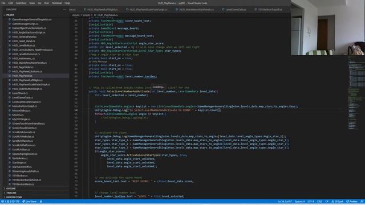Switch to the HUD_PlayPanelScaleFadeScript.cs editor tab
This screenshot has height=205, width=365.
[148, 10]
